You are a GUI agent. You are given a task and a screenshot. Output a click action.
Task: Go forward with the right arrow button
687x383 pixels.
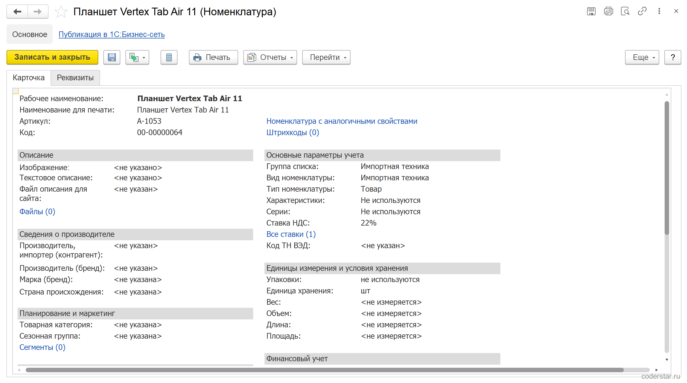(38, 12)
